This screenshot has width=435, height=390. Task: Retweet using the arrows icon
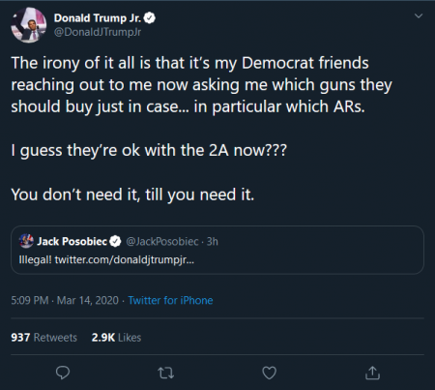[x=166, y=373]
